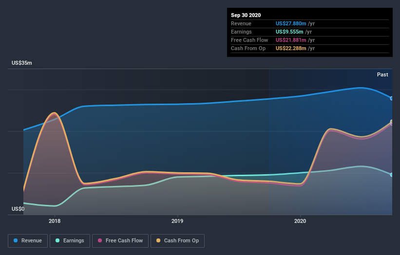Click the 2020 x-axis label
400x255 pixels.
[300, 221]
